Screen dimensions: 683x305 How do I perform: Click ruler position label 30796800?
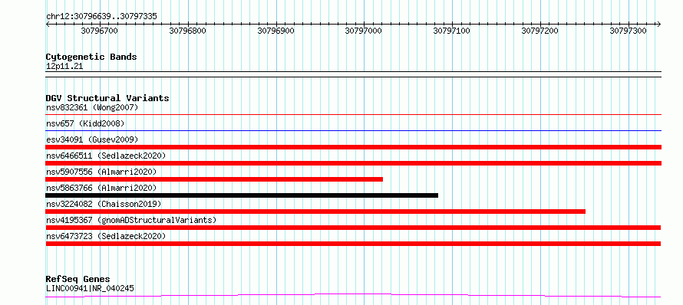tap(188, 31)
